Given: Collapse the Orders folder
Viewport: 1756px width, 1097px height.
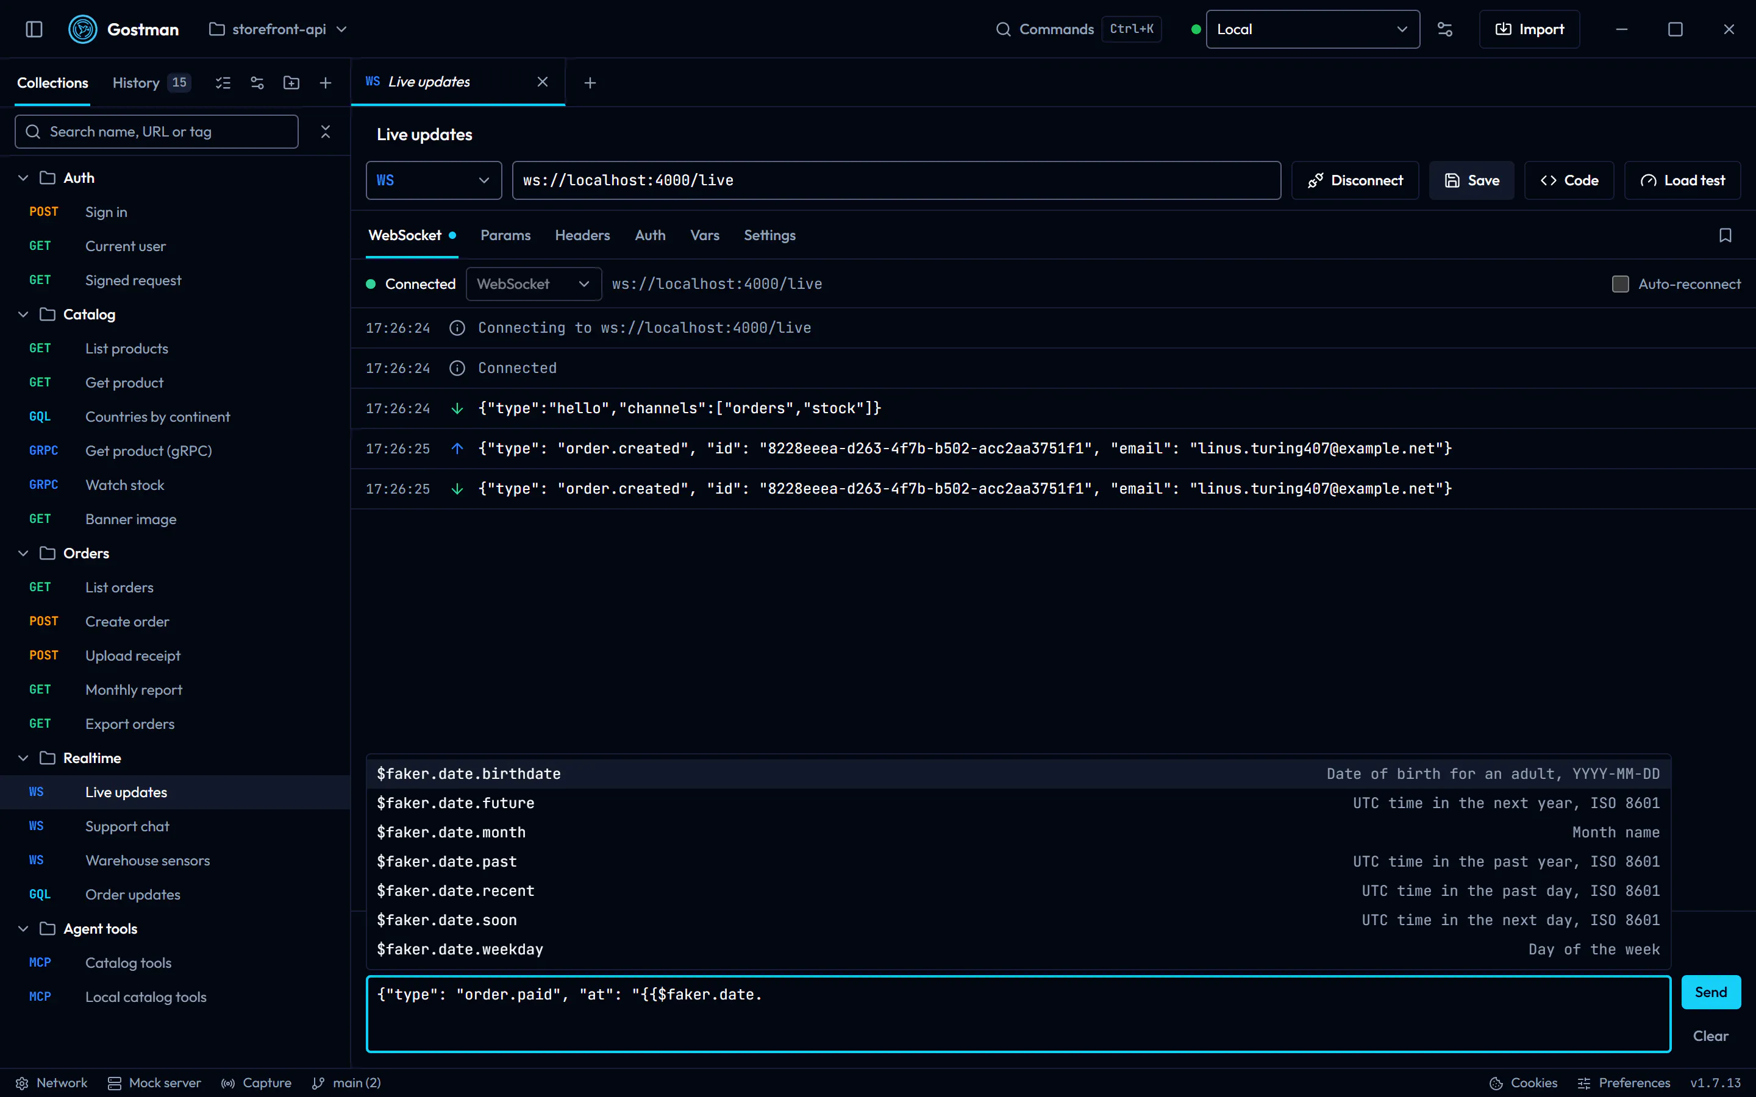Looking at the screenshot, I should point(23,553).
